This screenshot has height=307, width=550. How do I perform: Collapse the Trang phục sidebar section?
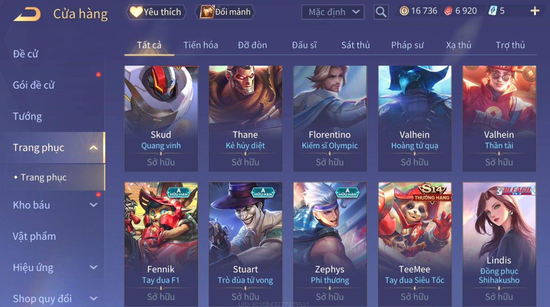93,147
